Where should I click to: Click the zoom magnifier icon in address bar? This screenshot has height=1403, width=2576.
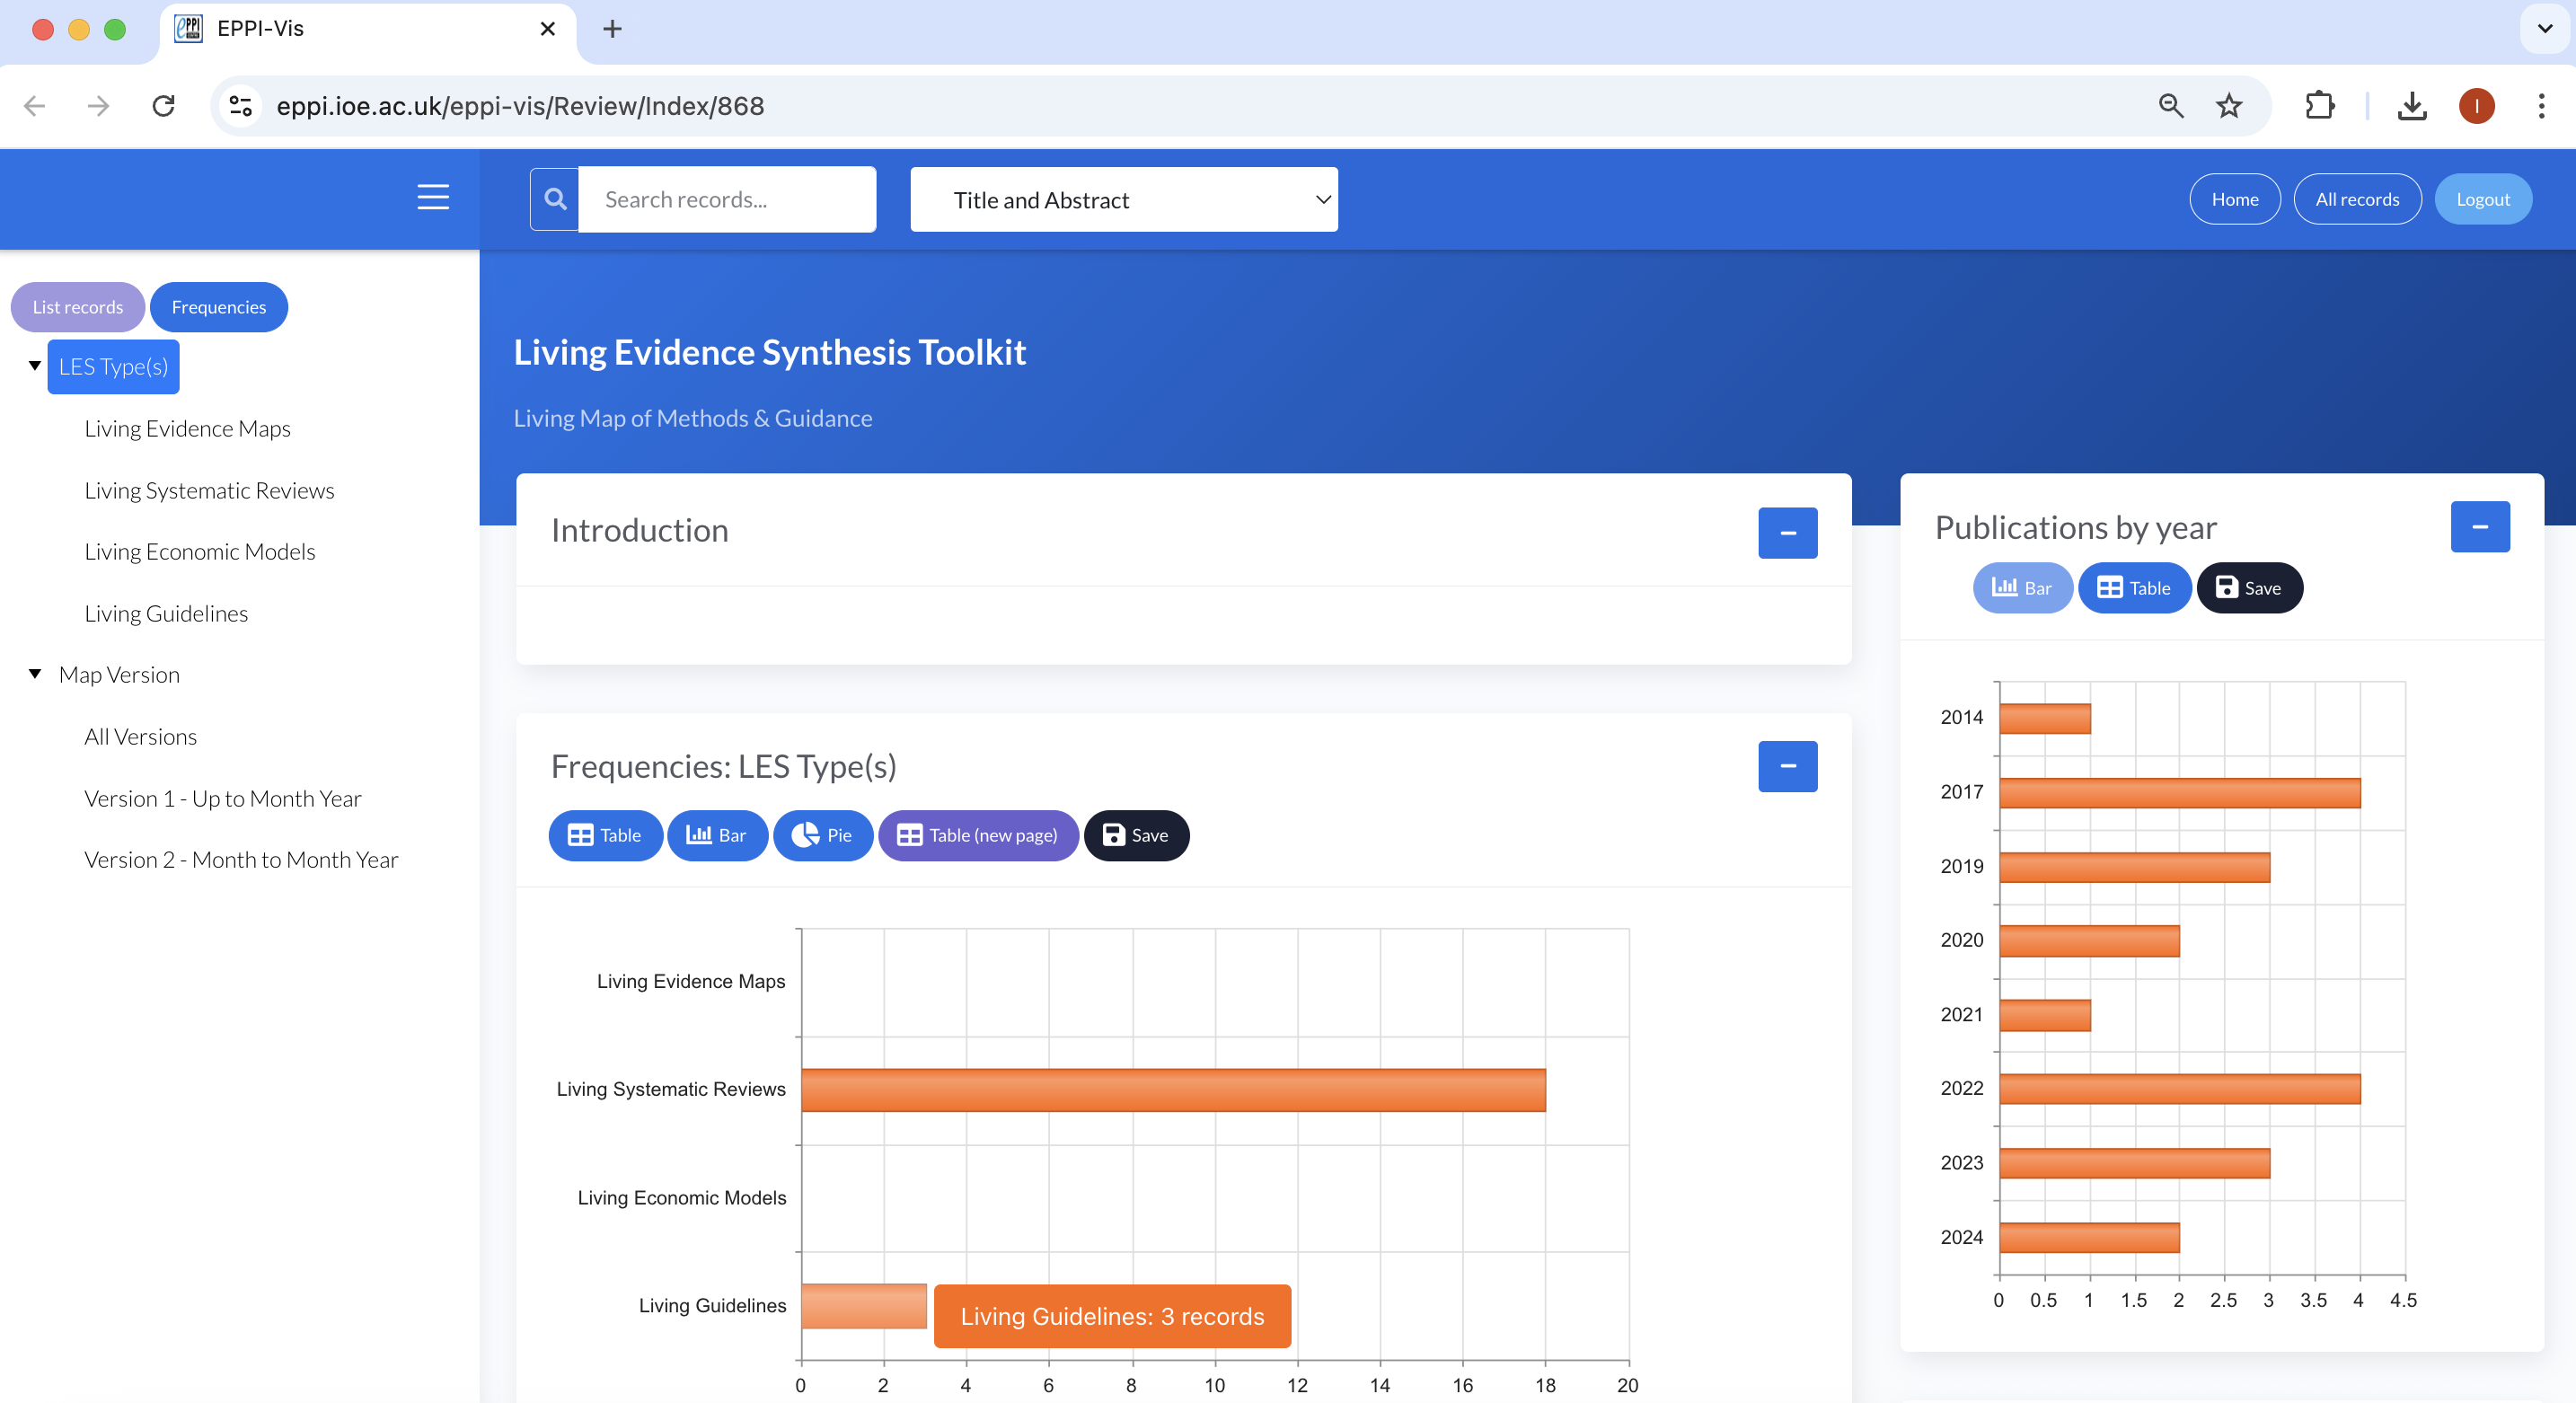coord(2170,106)
